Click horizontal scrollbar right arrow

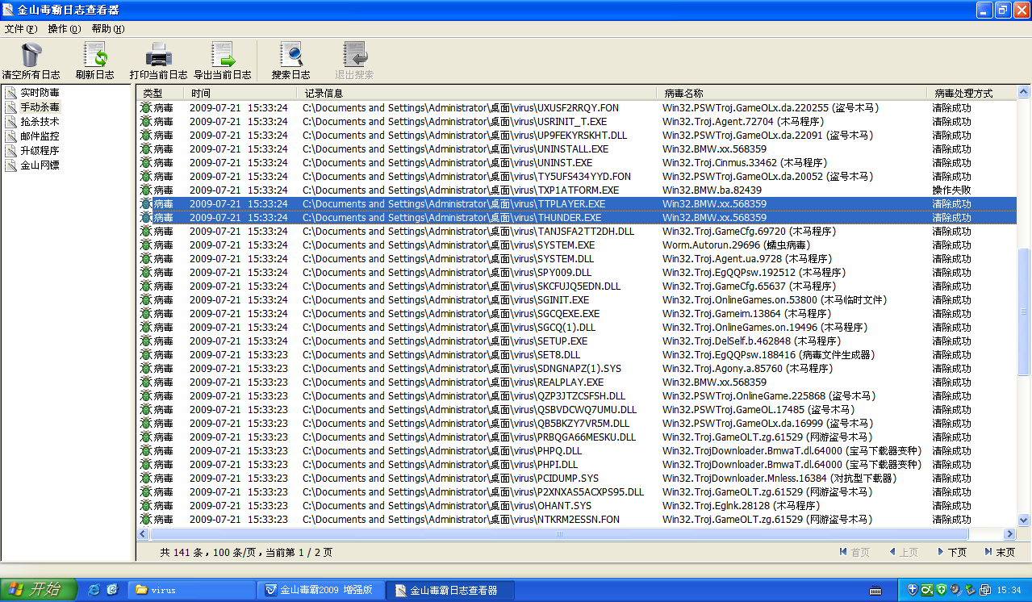(1009, 534)
